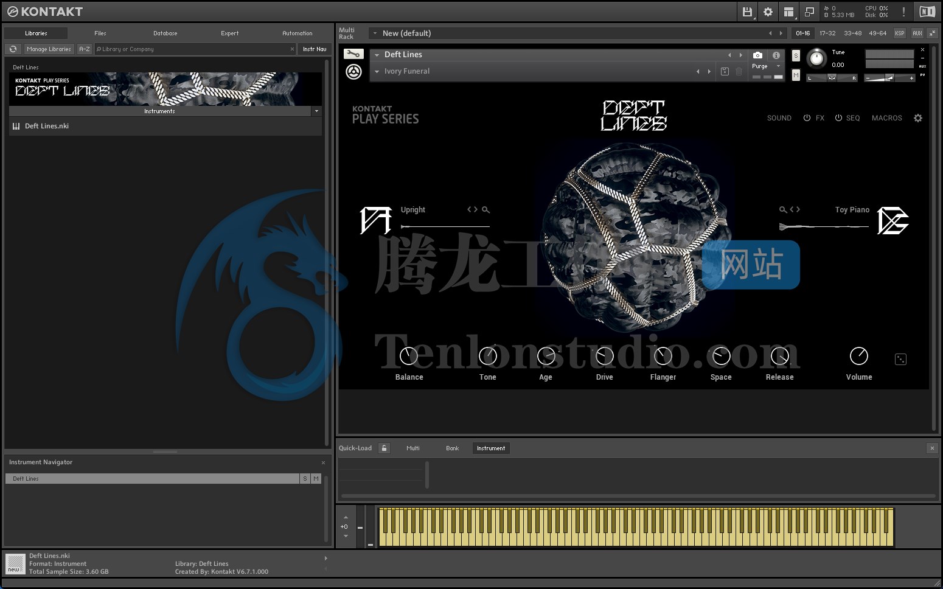Turn the Balance knob

tap(408, 356)
